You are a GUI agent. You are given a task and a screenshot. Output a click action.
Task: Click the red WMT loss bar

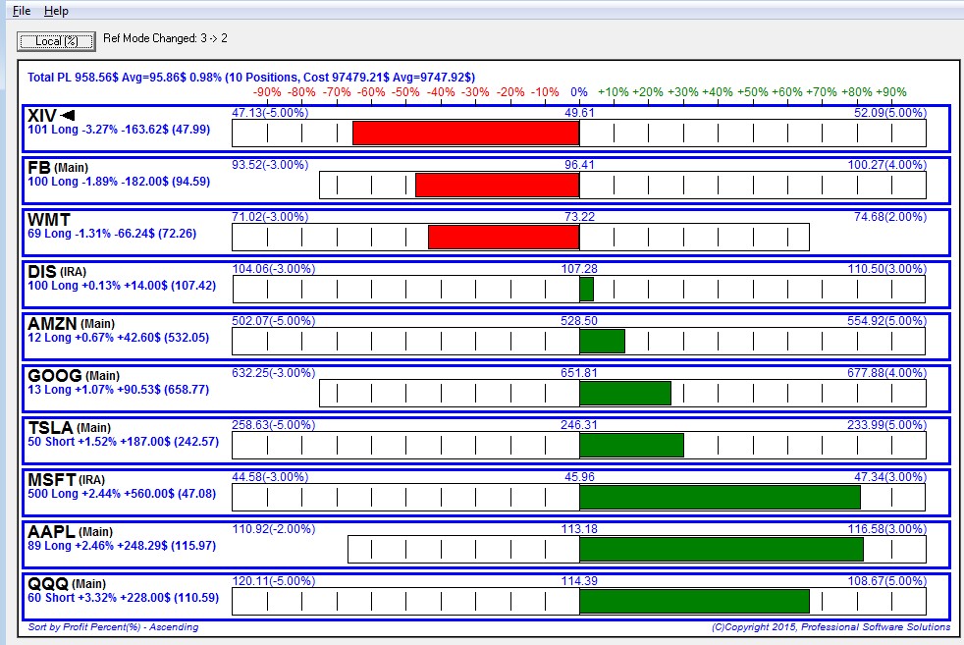coord(504,238)
